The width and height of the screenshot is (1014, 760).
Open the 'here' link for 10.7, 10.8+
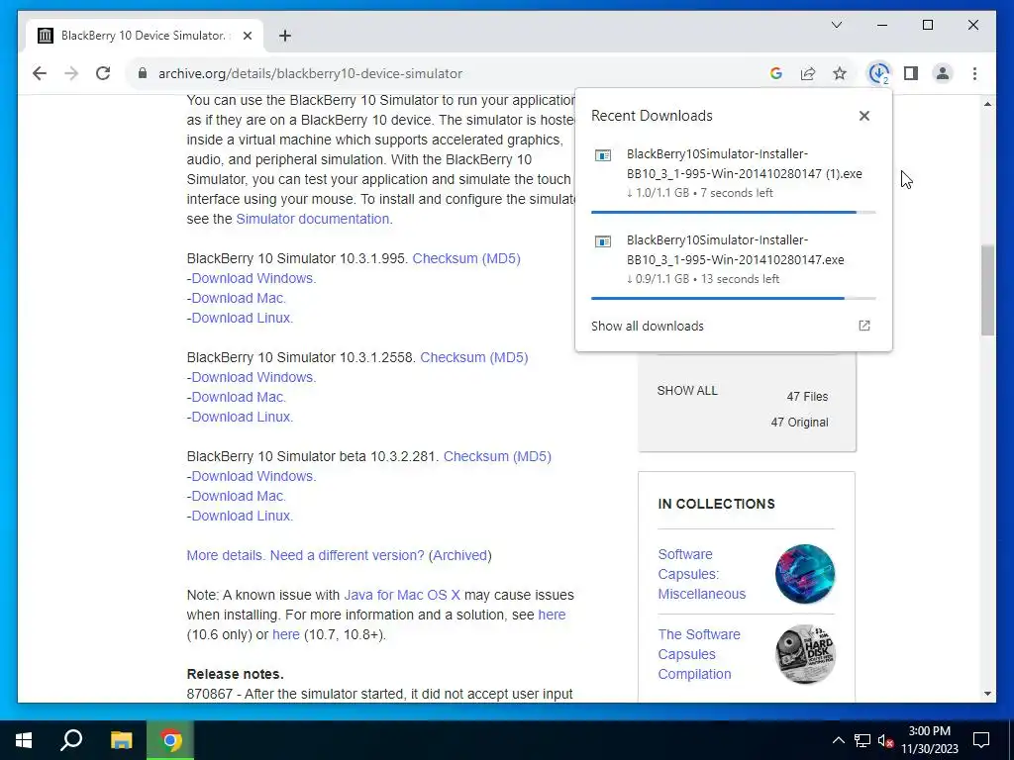[x=286, y=634]
